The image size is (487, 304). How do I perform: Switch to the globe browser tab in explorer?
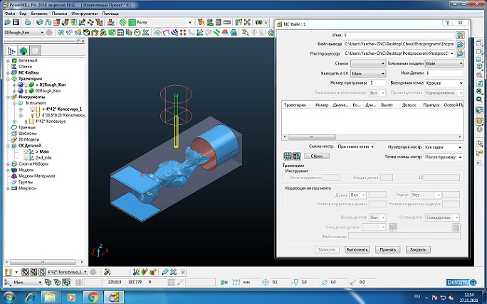click(23, 51)
